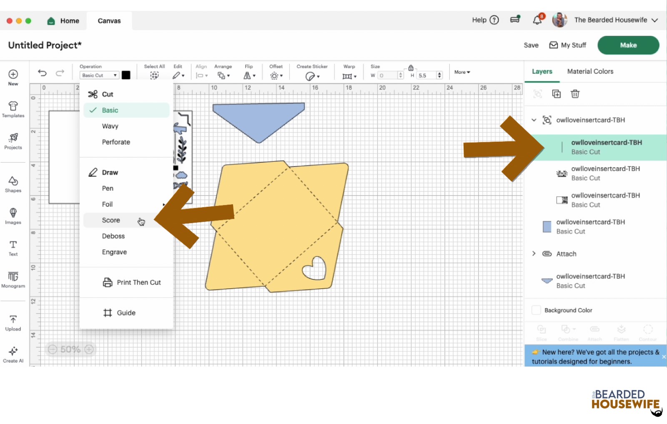
Task: Open the notifications bell
Action: pyautogui.click(x=537, y=20)
